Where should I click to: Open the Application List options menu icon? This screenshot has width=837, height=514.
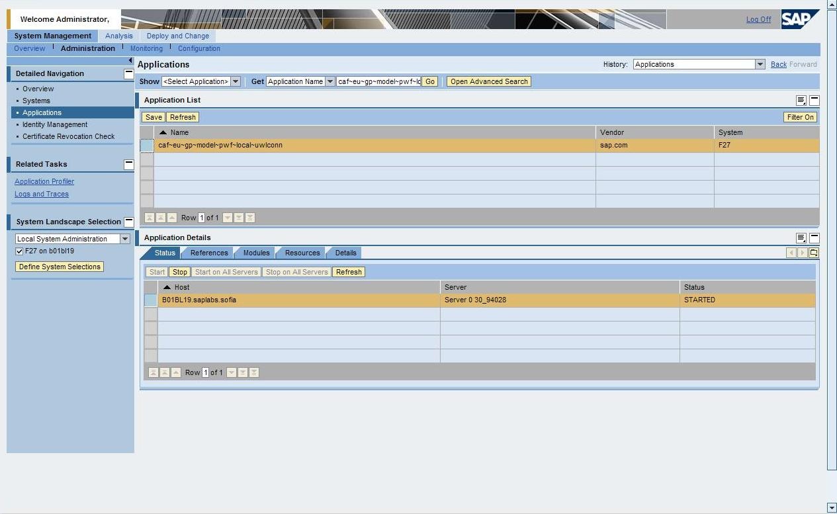[x=801, y=101]
